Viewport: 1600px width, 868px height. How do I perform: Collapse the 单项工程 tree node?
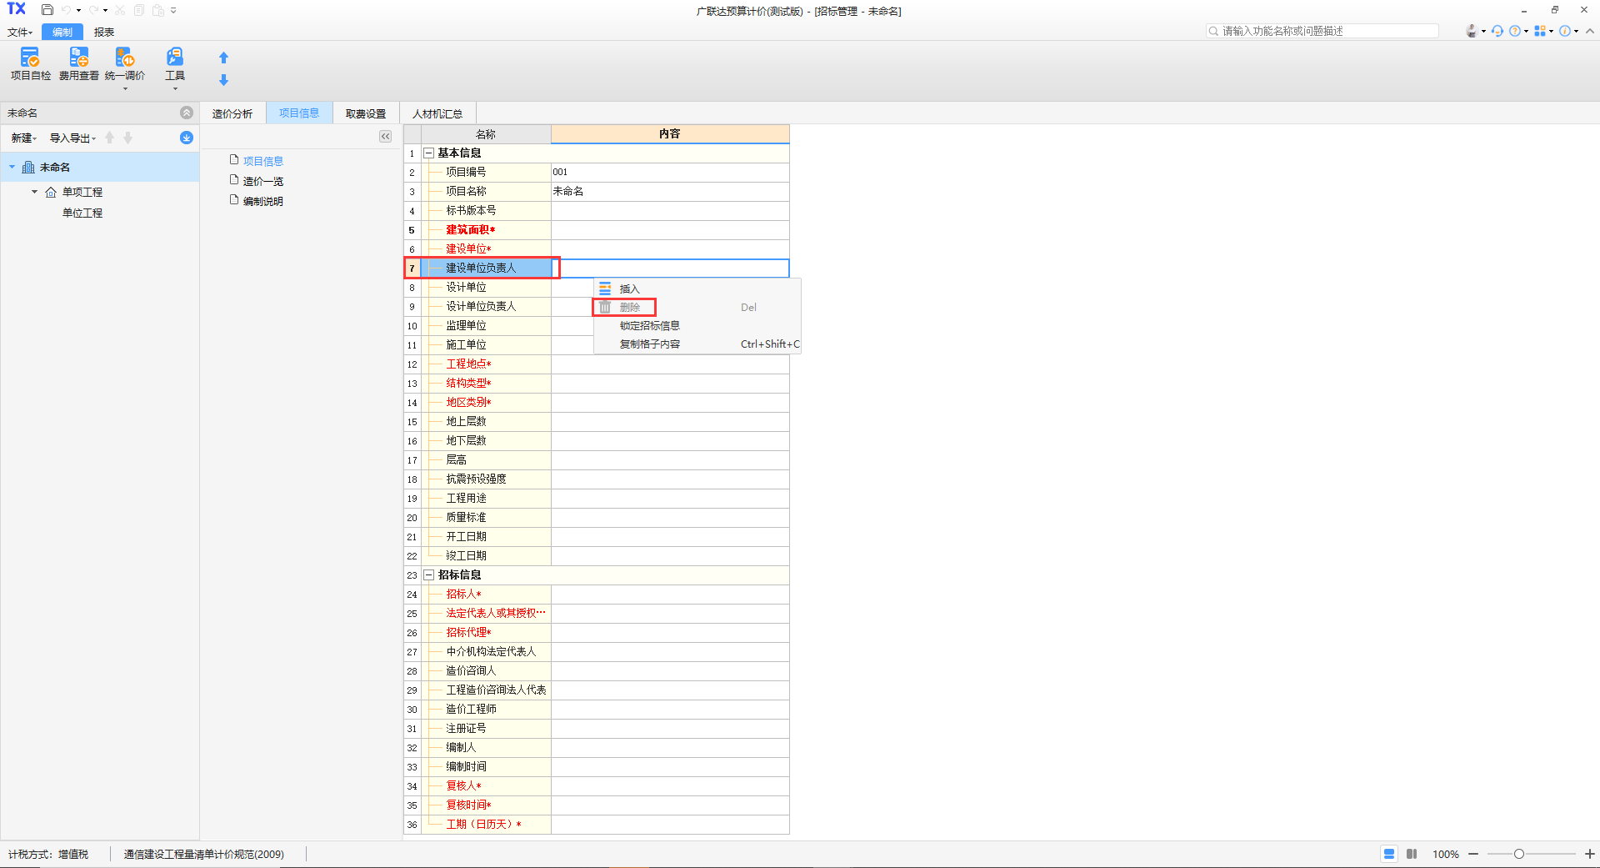[x=35, y=192]
